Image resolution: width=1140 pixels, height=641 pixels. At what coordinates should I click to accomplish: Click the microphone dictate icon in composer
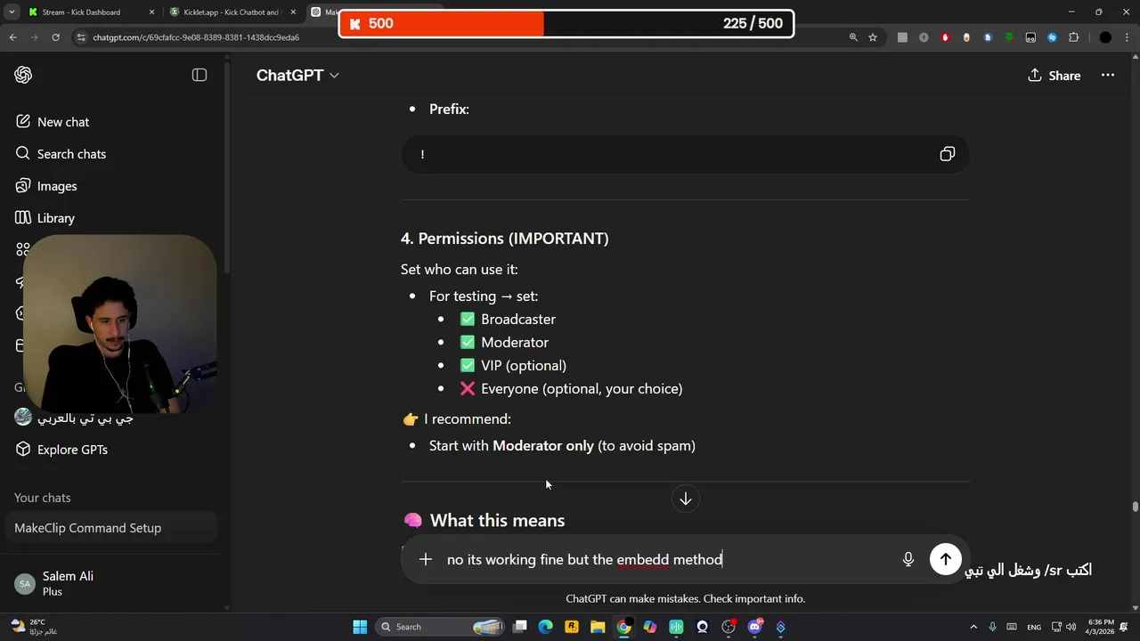coord(908,559)
